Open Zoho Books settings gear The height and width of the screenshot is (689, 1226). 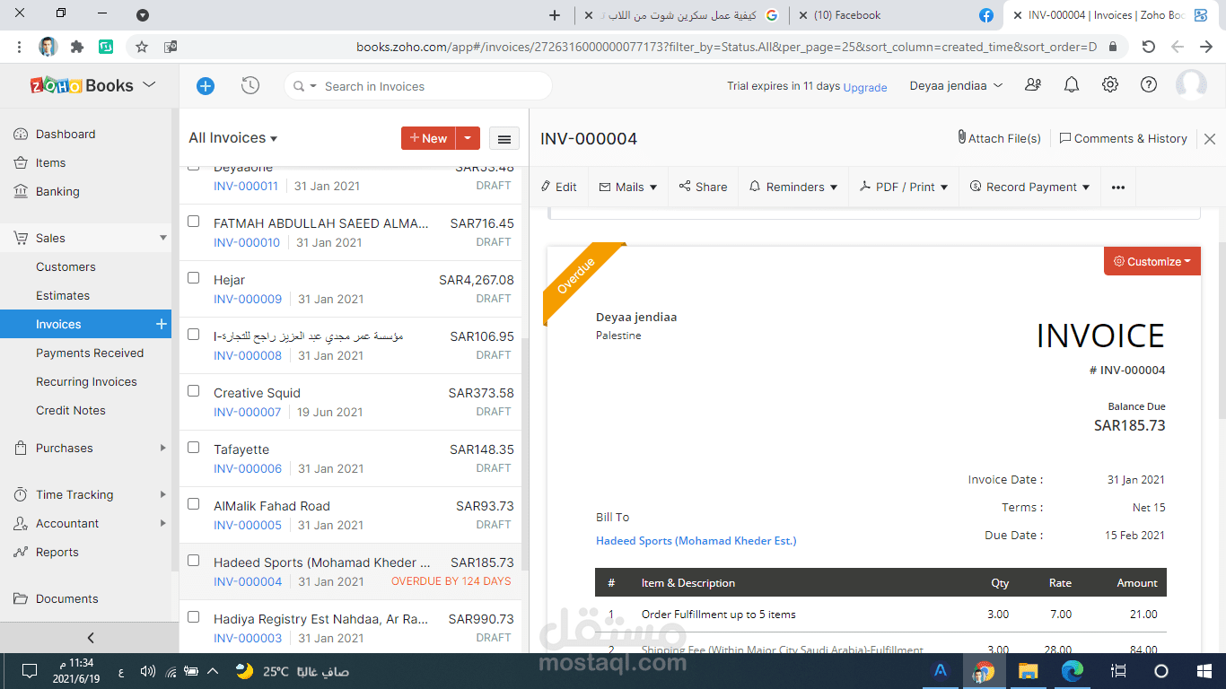point(1110,85)
